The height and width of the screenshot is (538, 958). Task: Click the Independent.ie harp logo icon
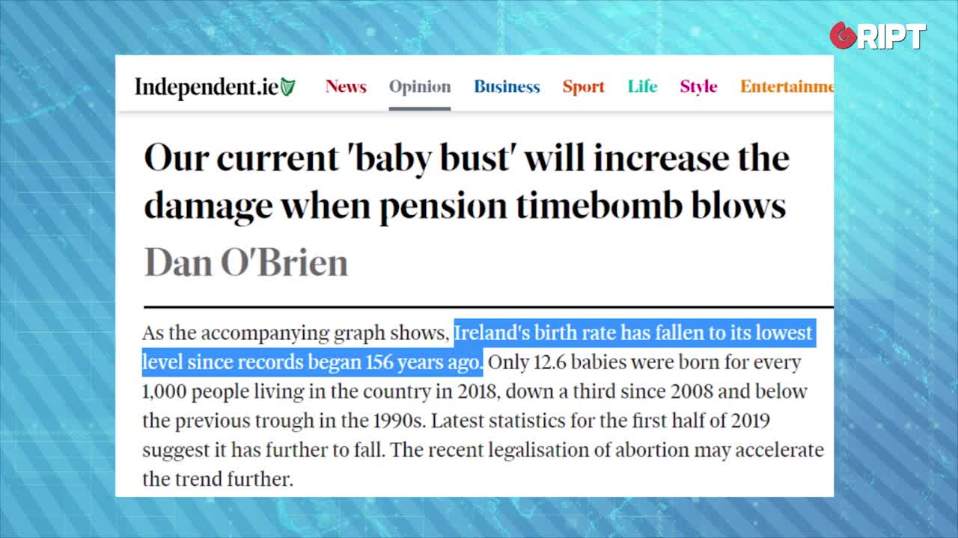(288, 87)
